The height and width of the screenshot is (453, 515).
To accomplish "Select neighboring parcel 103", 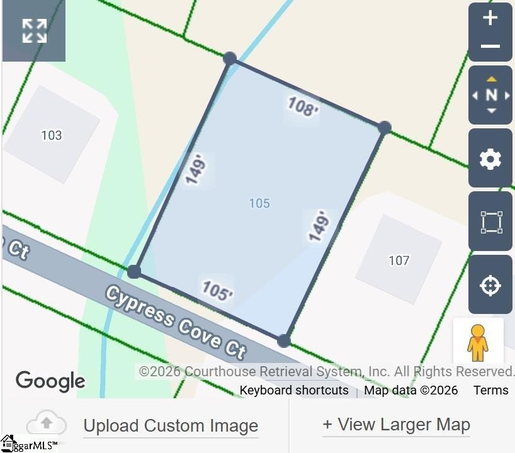I will click(x=52, y=135).
